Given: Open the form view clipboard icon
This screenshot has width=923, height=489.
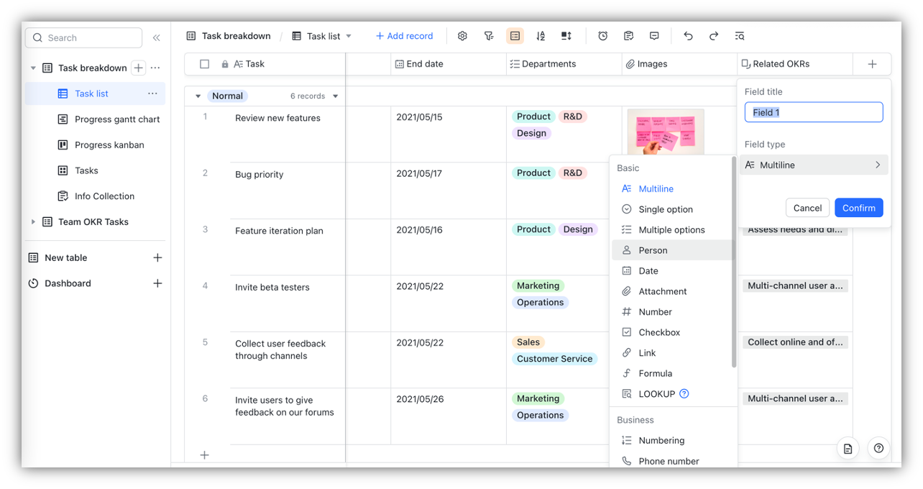Looking at the screenshot, I should point(628,35).
